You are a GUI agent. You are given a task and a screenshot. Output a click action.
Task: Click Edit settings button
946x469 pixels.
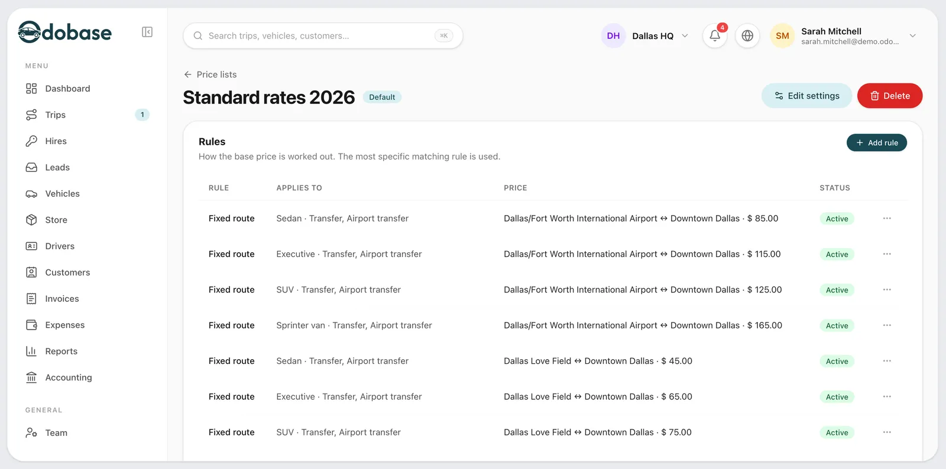(806, 96)
